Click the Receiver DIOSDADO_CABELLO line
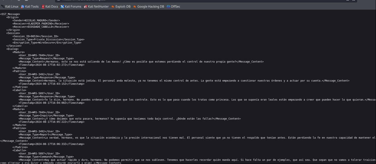Screen dimensions: 376x164 [41, 27]
